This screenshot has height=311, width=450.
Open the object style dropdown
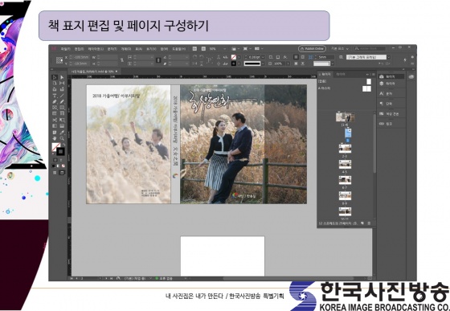389,57
